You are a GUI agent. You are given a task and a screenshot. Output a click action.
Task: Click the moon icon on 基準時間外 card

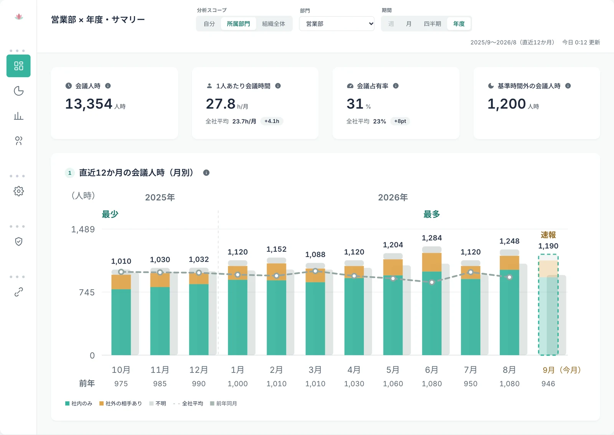coord(491,86)
